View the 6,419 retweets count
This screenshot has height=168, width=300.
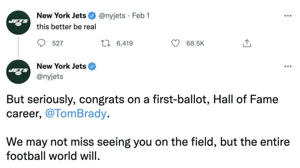124,43
